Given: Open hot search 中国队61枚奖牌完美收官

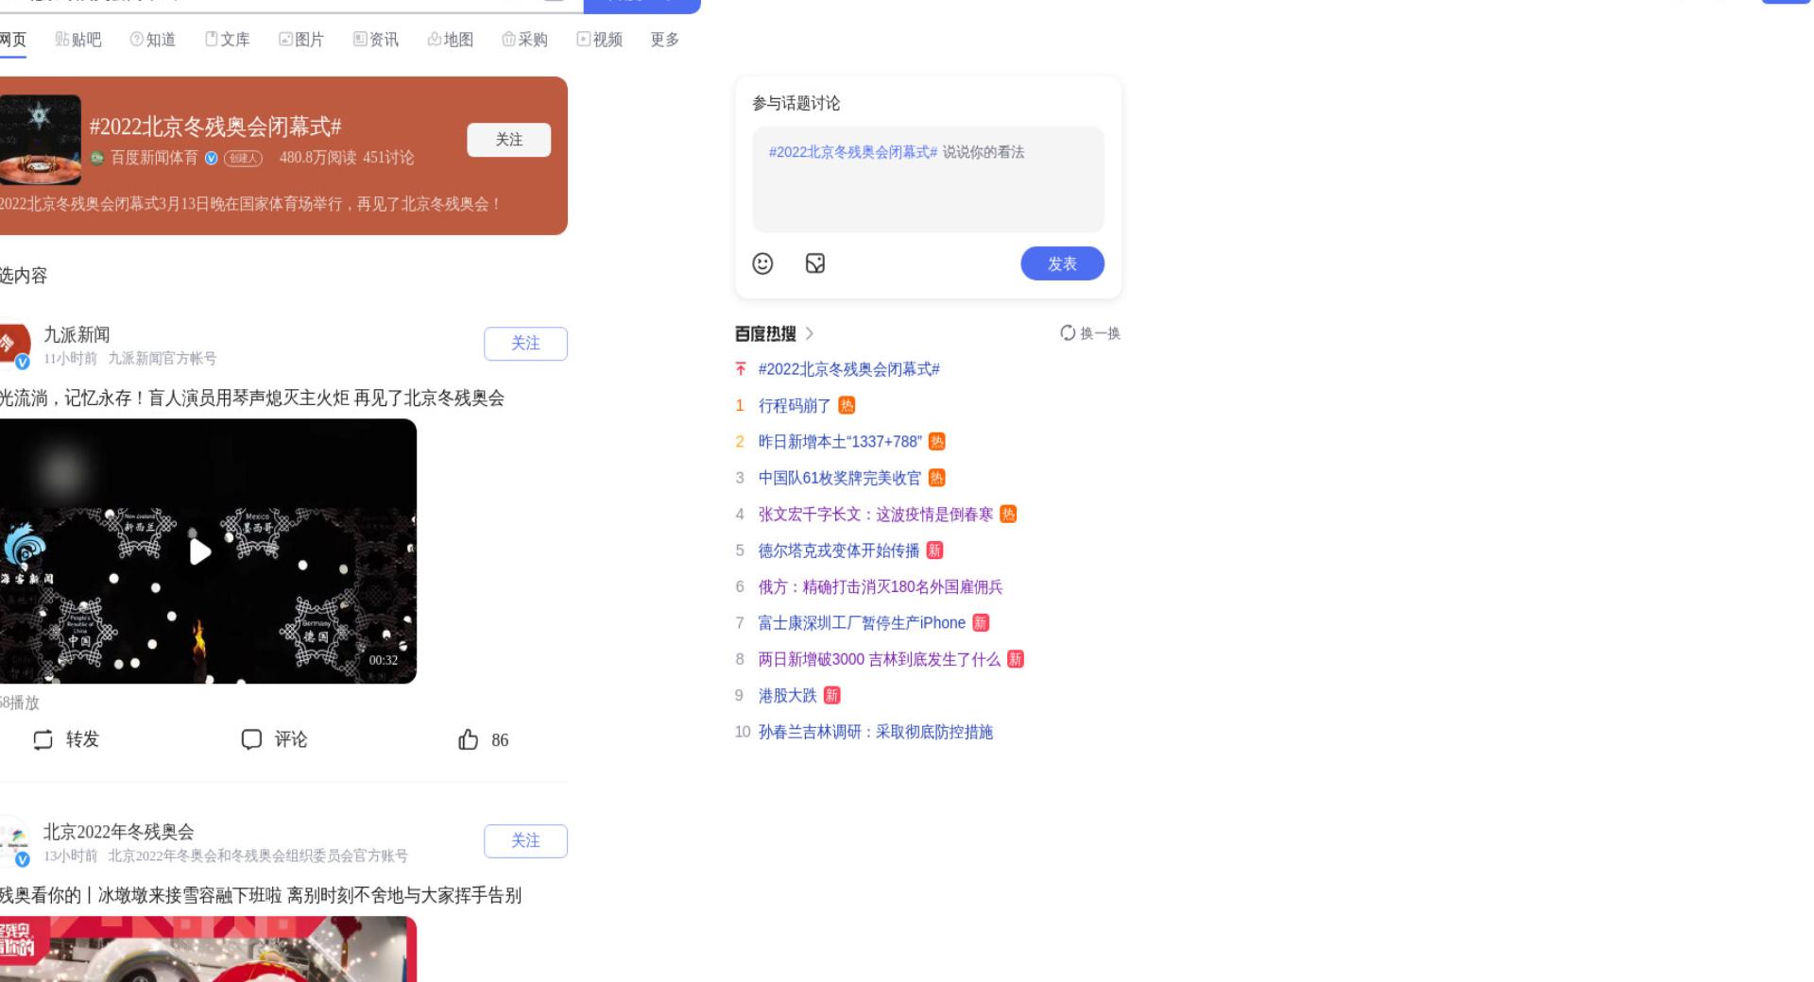Looking at the screenshot, I should coord(839,478).
